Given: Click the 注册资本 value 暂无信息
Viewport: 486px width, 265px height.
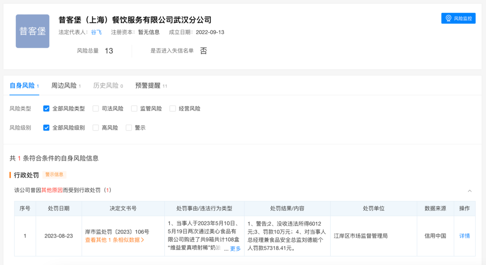Looking at the screenshot, I should (x=149, y=32).
